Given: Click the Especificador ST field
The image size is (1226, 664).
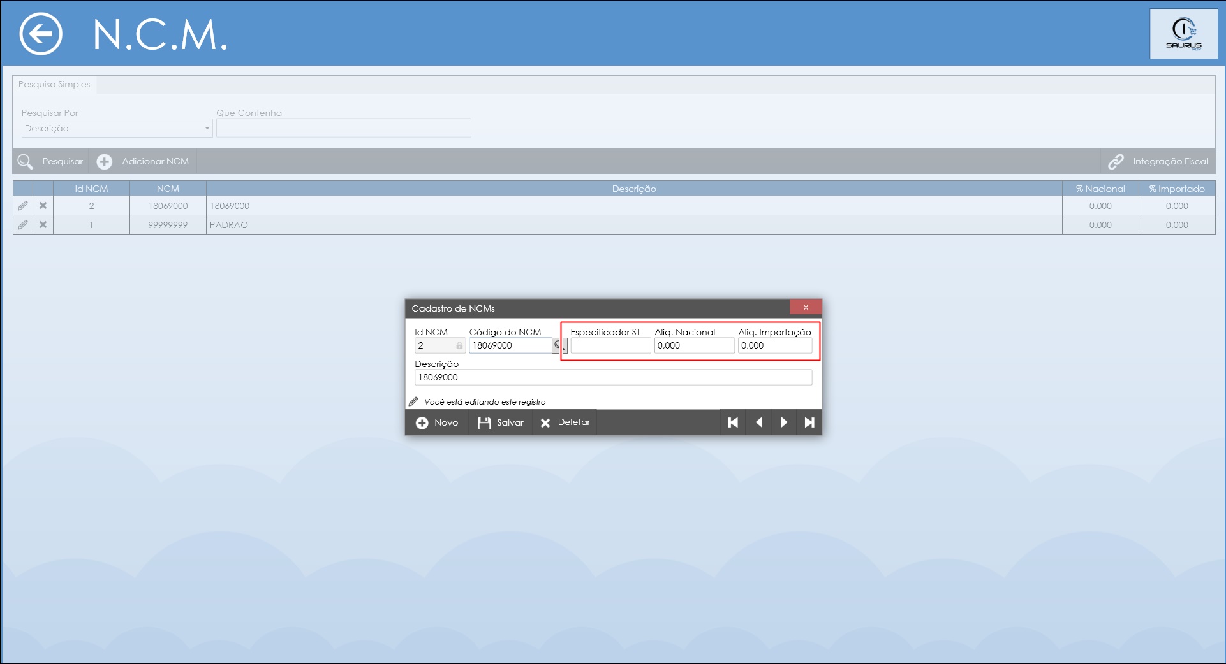Looking at the screenshot, I should tap(610, 345).
